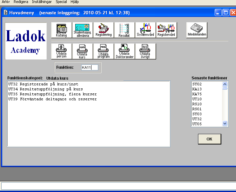The image size is (236, 192).
Task: Close the Huvudmeny window
Action: tap(233, 13)
